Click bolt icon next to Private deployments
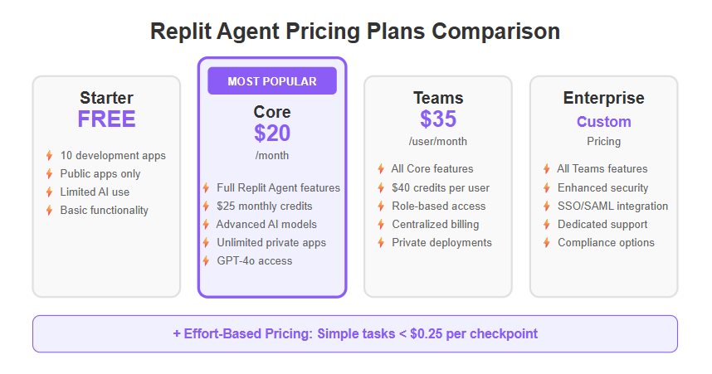The width and height of the screenshot is (712, 374). pos(381,243)
